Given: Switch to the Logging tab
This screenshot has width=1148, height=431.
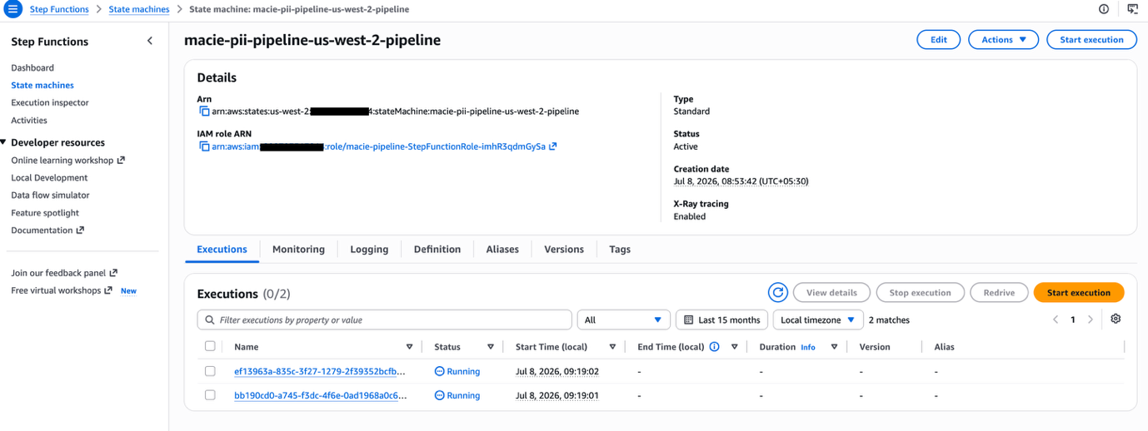Looking at the screenshot, I should pyautogui.click(x=369, y=250).
